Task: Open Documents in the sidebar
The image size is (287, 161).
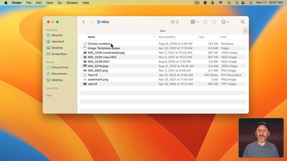Action: click(x=59, y=73)
